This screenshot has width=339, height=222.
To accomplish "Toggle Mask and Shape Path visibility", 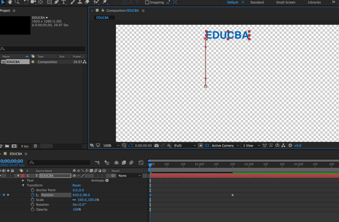I will click(130, 145).
